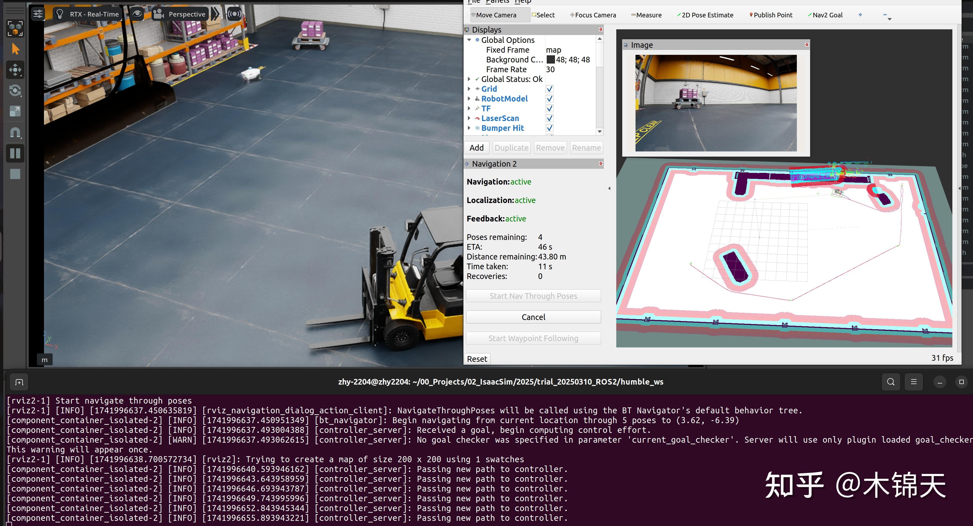973x526 pixels.
Task: Toggle the snap magnet icon
Action: coord(15,132)
